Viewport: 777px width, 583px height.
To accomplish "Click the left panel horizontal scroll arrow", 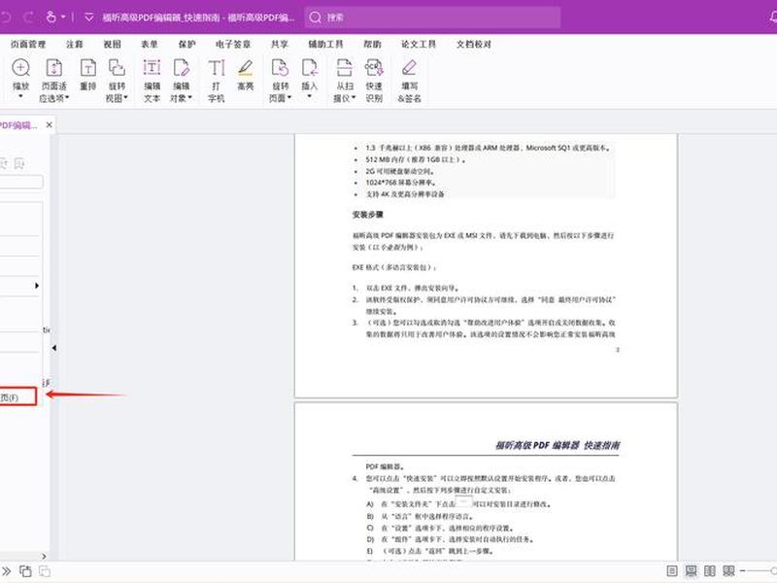I will click(x=44, y=556).
